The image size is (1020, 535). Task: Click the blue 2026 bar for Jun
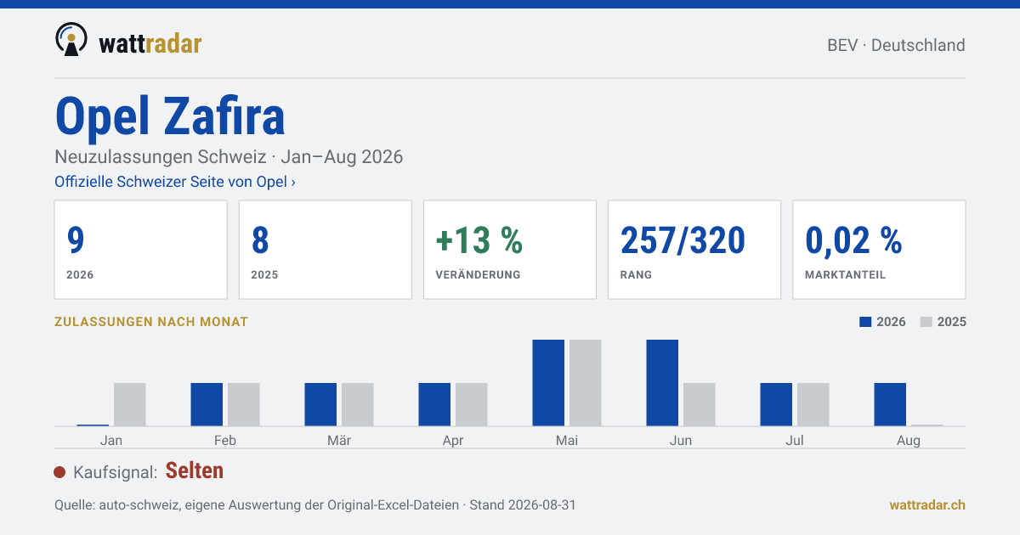(662, 383)
